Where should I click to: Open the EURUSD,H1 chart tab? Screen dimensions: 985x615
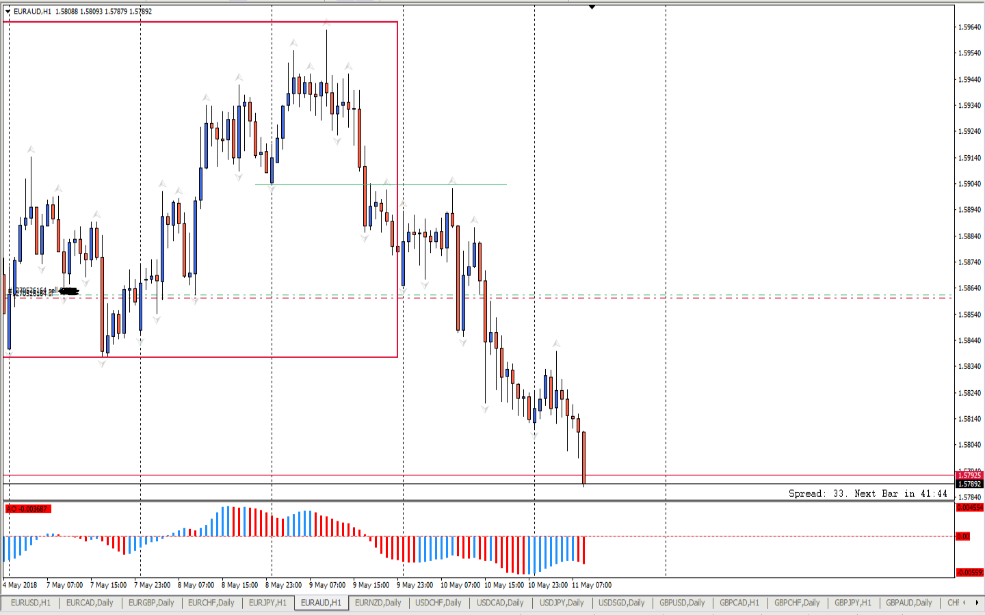31,603
